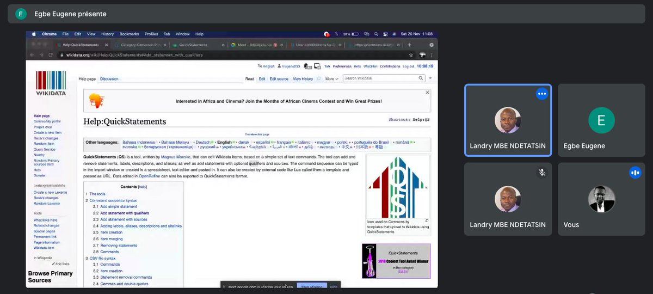This screenshot has height=294, width=653.
Task: Open the Discussion tab
Action: click(109, 79)
